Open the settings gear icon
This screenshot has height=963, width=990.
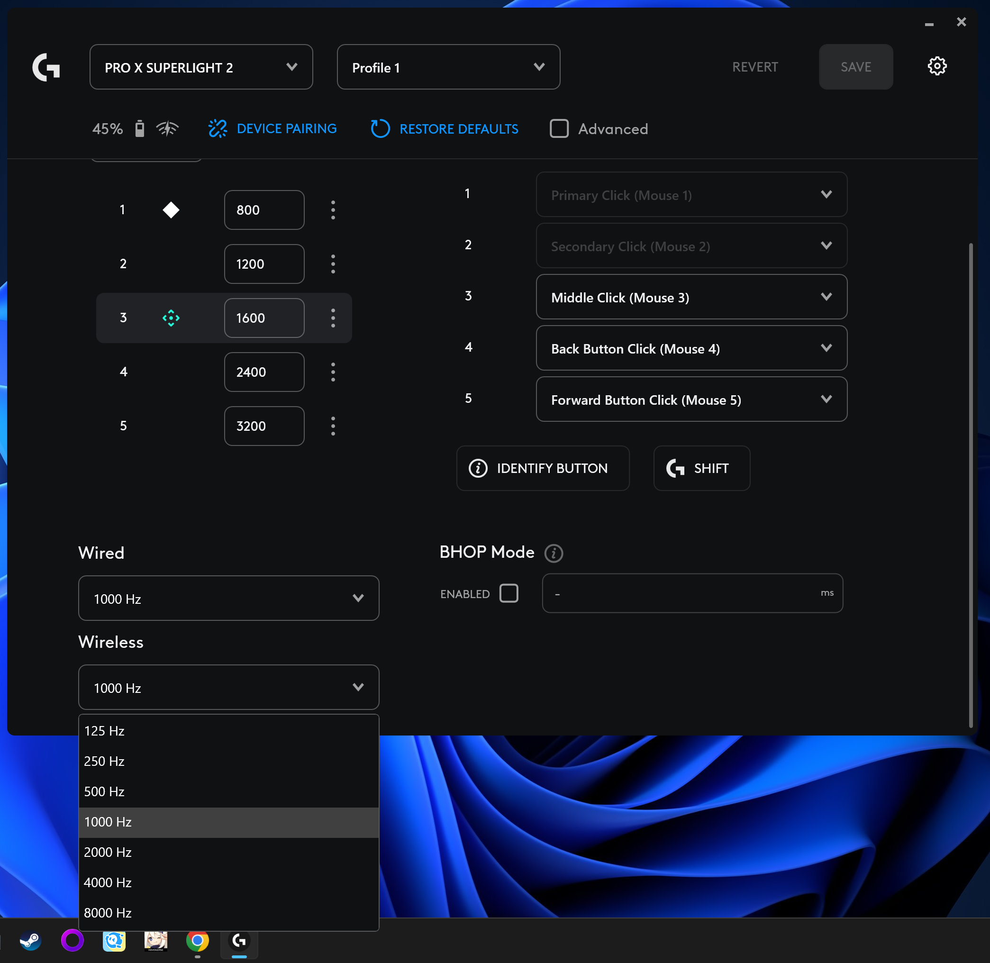(936, 66)
